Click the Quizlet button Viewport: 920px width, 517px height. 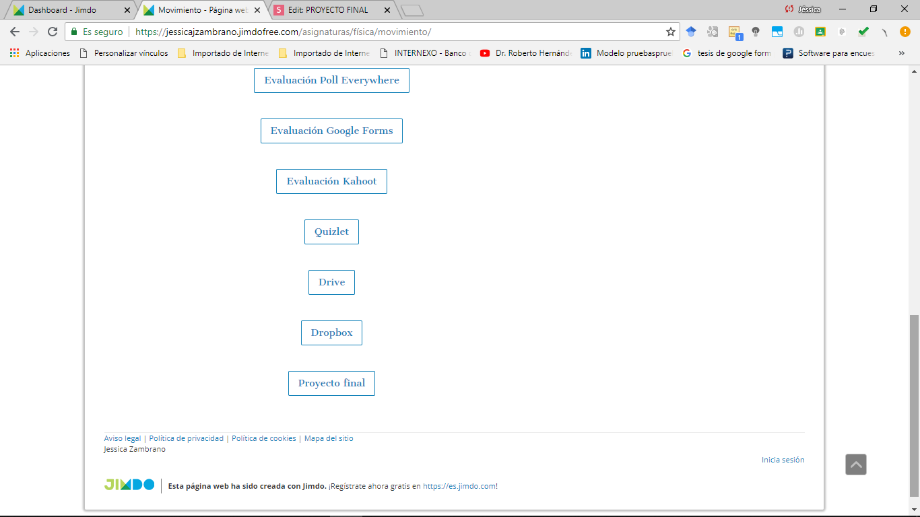point(331,232)
